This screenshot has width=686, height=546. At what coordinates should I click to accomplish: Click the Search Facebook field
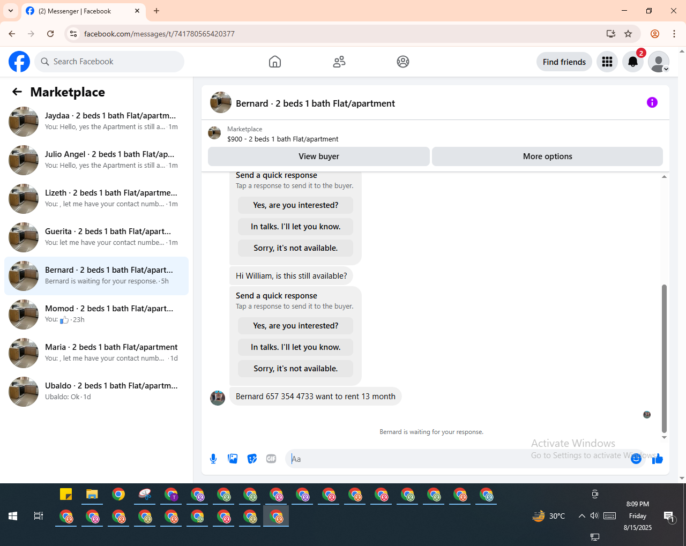click(109, 62)
